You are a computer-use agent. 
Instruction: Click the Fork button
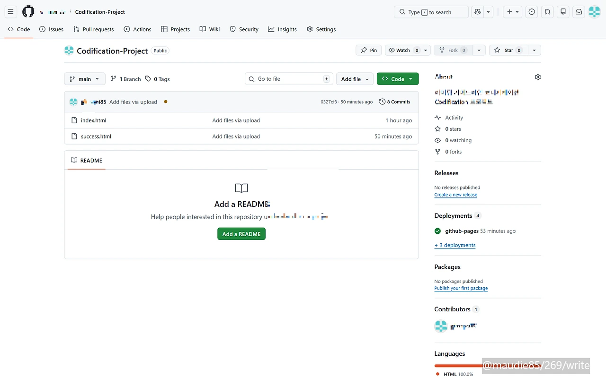(453, 50)
